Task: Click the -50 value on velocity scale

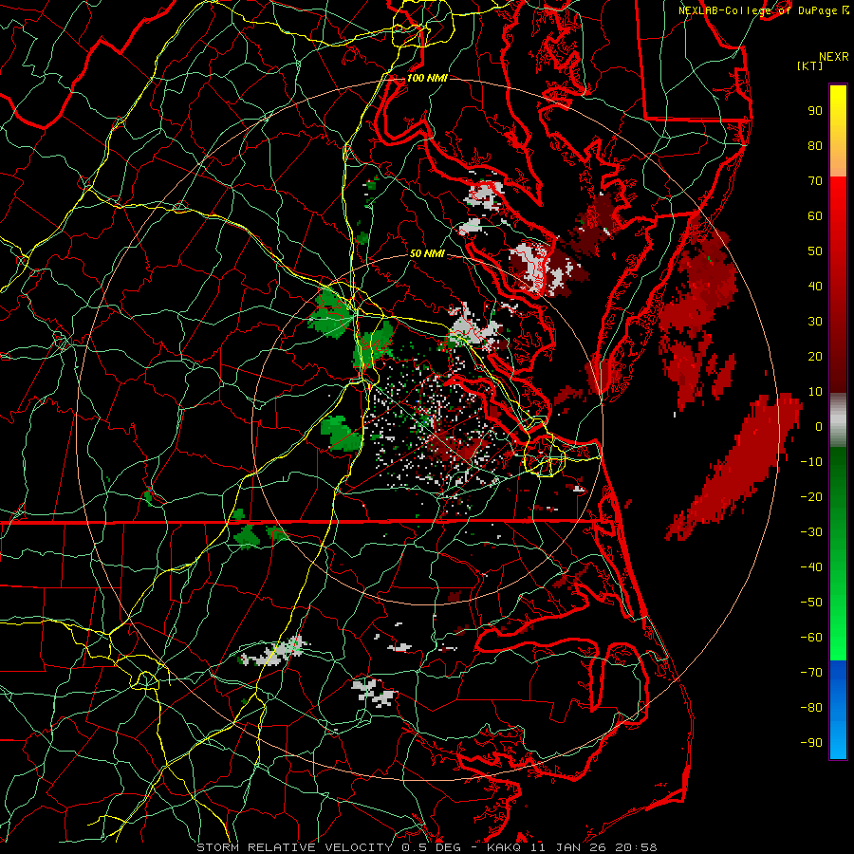Action: coord(811,603)
